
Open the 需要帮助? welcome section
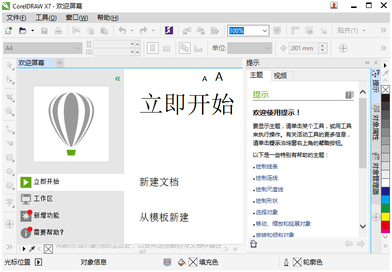71,232
